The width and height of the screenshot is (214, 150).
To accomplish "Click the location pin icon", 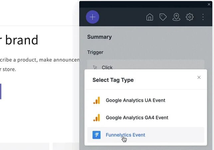I will 176,17.
